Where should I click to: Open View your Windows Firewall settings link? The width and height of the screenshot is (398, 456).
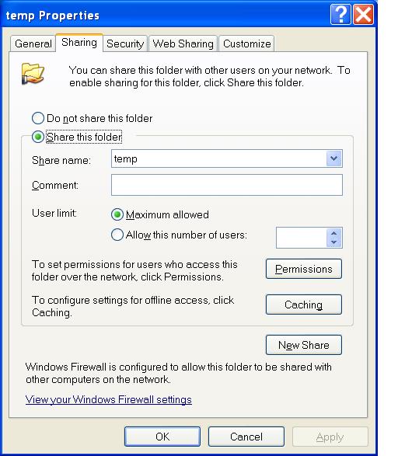pyautogui.click(x=109, y=399)
